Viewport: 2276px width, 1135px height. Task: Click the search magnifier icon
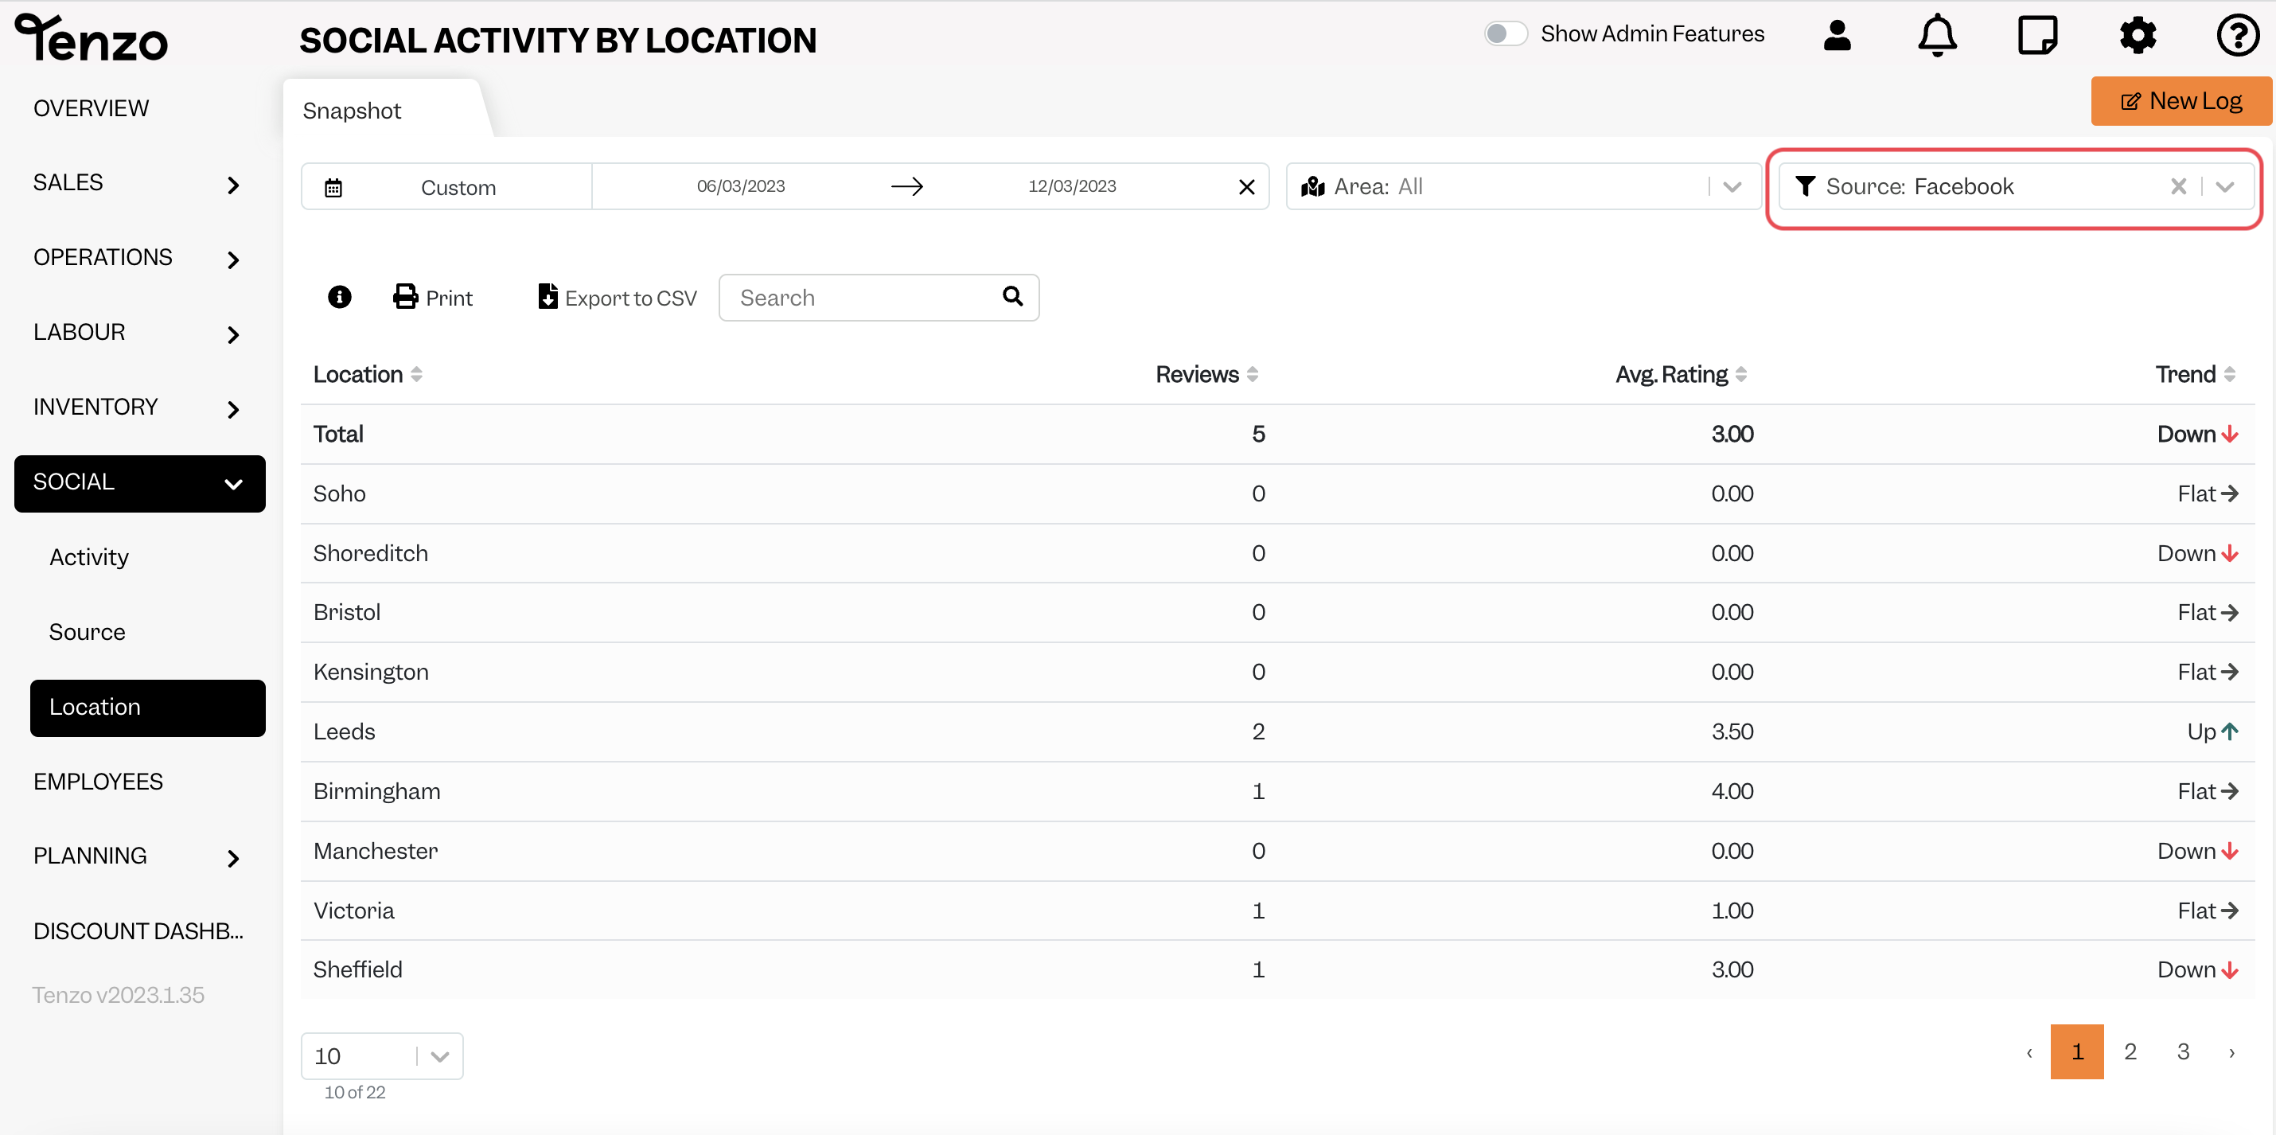coord(1012,296)
